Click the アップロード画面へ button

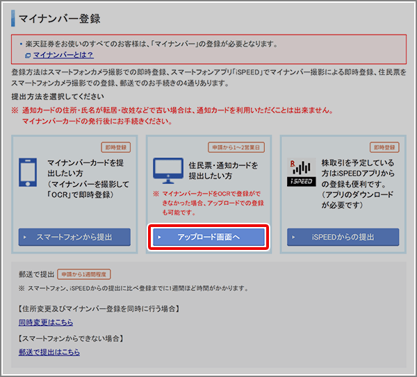pyautogui.click(x=208, y=237)
